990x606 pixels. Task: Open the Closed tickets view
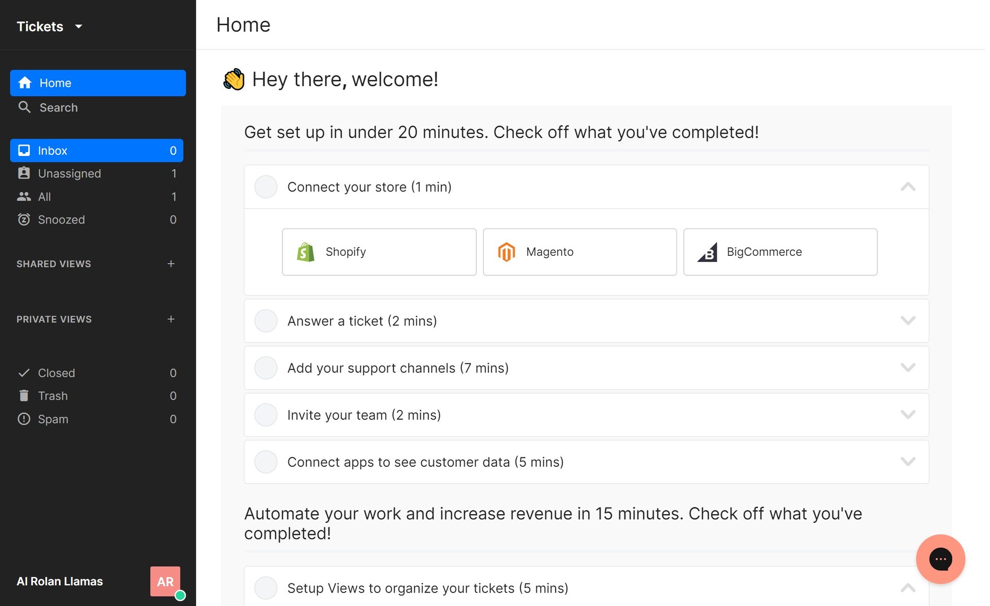[x=56, y=373]
